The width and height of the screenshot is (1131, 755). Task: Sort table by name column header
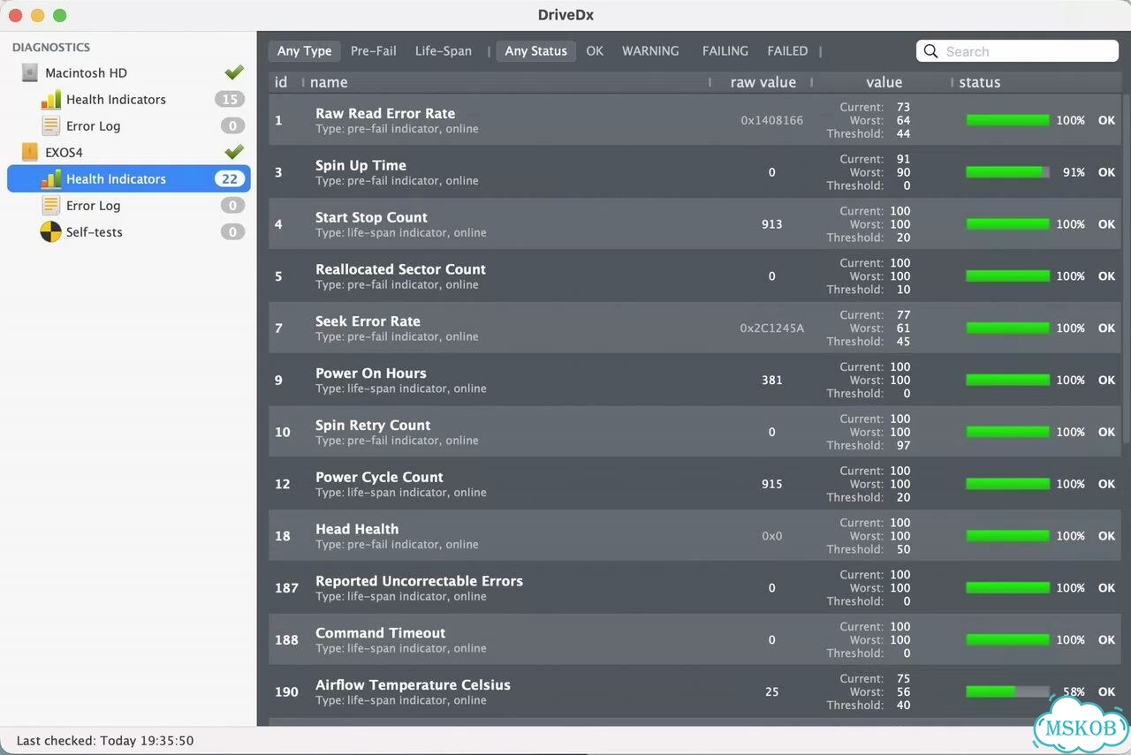[329, 82]
